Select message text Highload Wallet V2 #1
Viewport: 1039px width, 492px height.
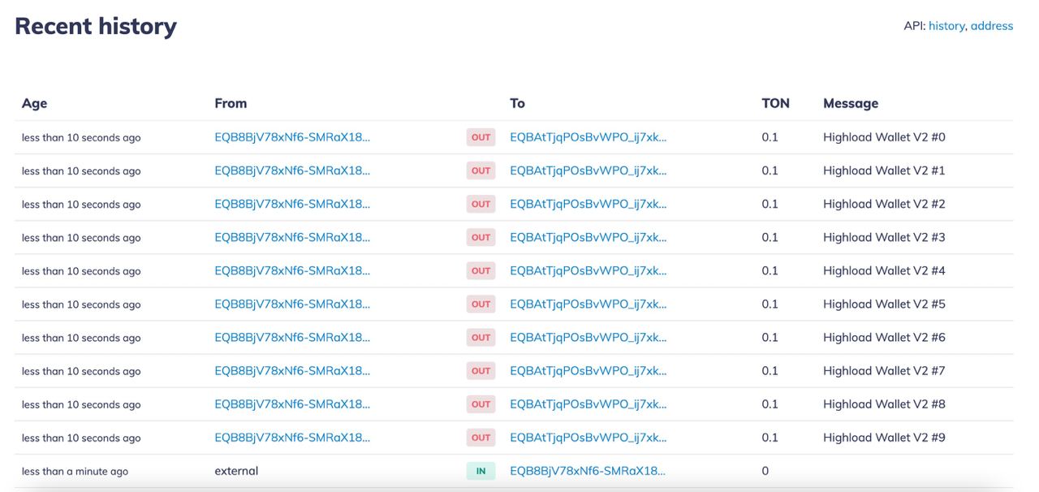pos(884,170)
